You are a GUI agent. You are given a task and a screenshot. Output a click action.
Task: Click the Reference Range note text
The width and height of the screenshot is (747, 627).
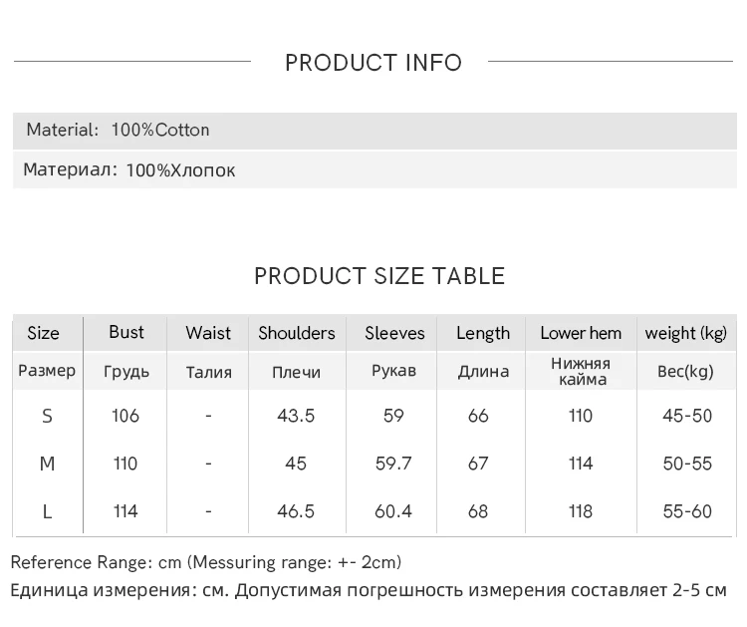point(206,562)
